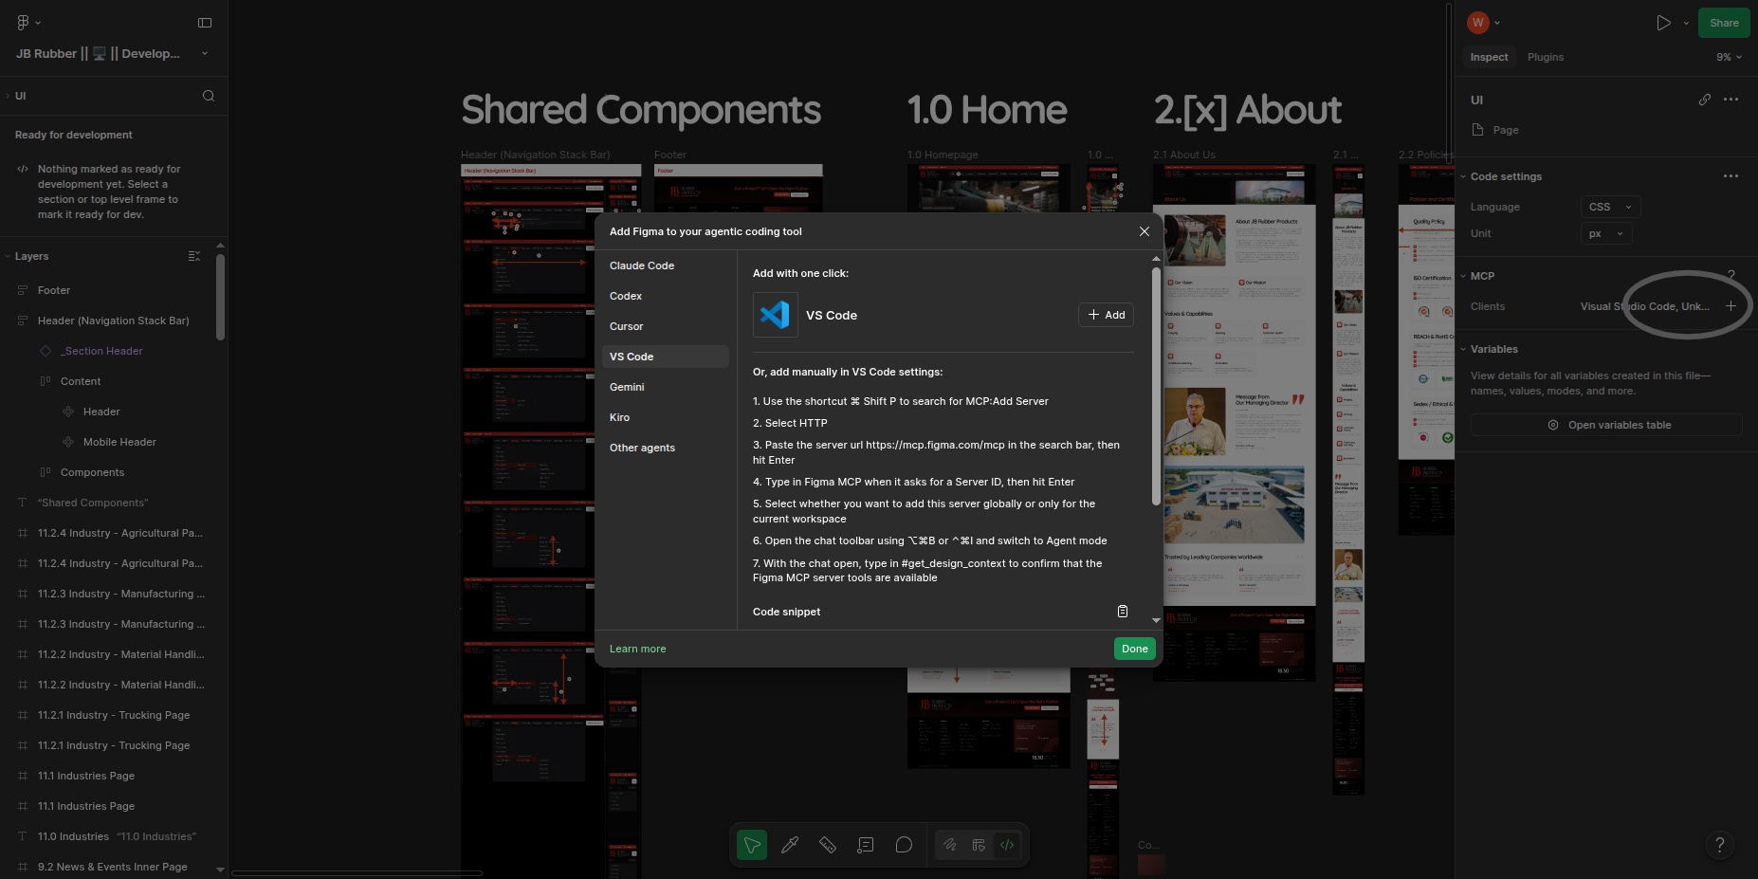Viewport: 1758px width, 879px height.
Task: Select the Header (Navigation Stack Bar) layer
Action: point(114,320)
